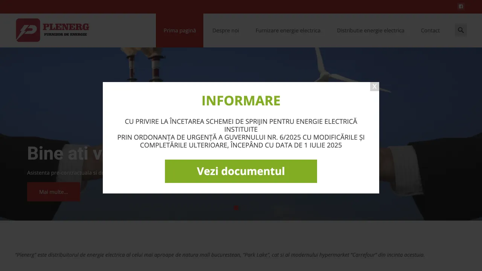Click the search magnifier icon
This screenshot has height=271, width=482.
pyautogui.click(x=461, y=30)
